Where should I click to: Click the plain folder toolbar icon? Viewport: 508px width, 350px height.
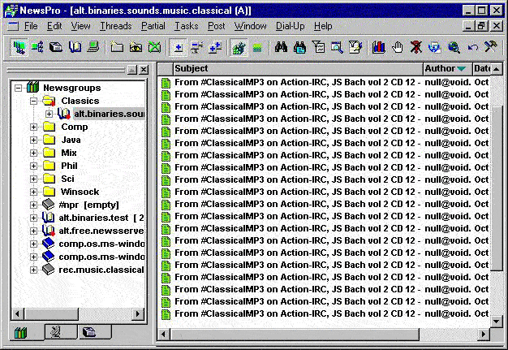click(117, 48)
